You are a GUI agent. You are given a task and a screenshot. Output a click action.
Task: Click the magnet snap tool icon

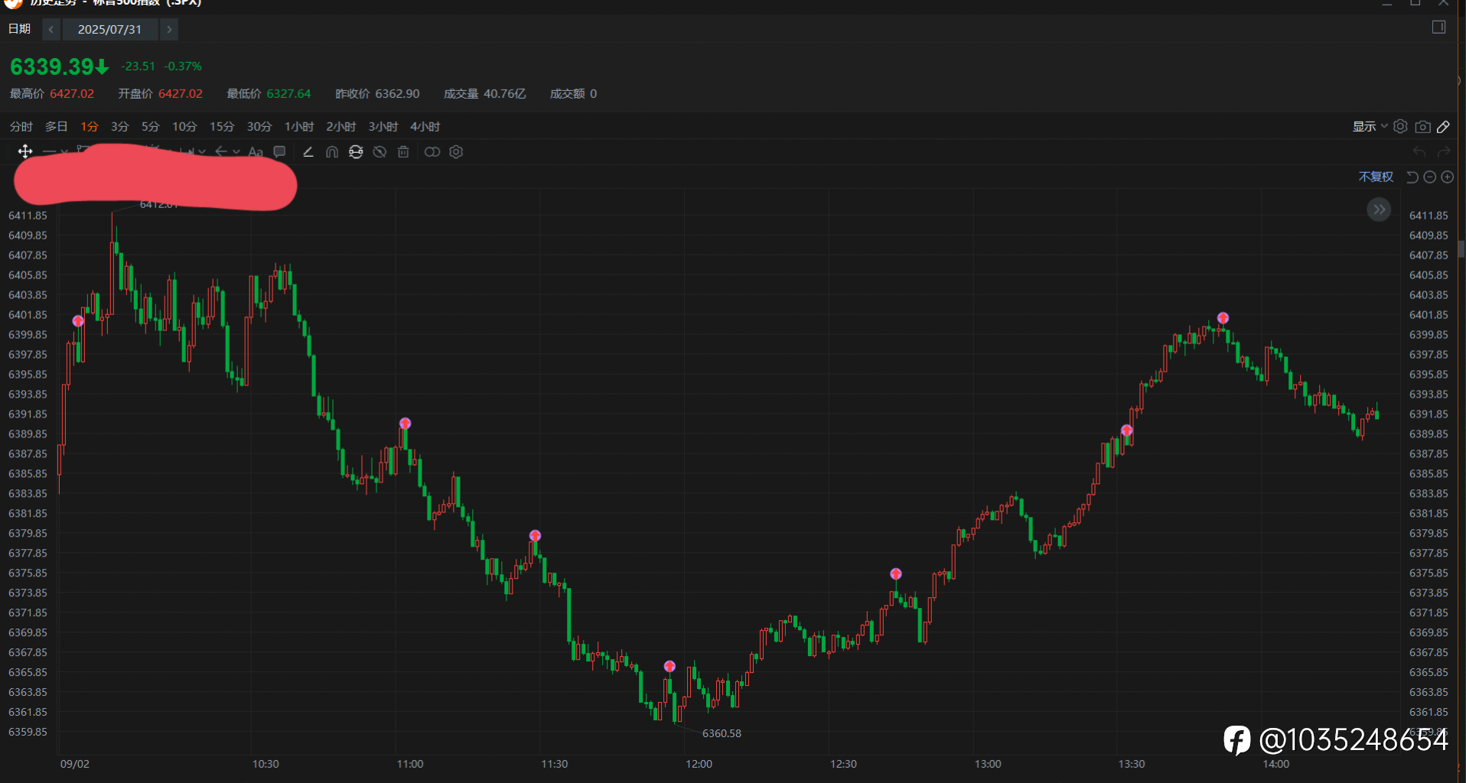(x=332, y=152)
